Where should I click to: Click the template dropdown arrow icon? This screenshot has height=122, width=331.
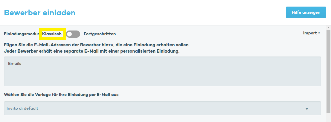tap(307, 109)
